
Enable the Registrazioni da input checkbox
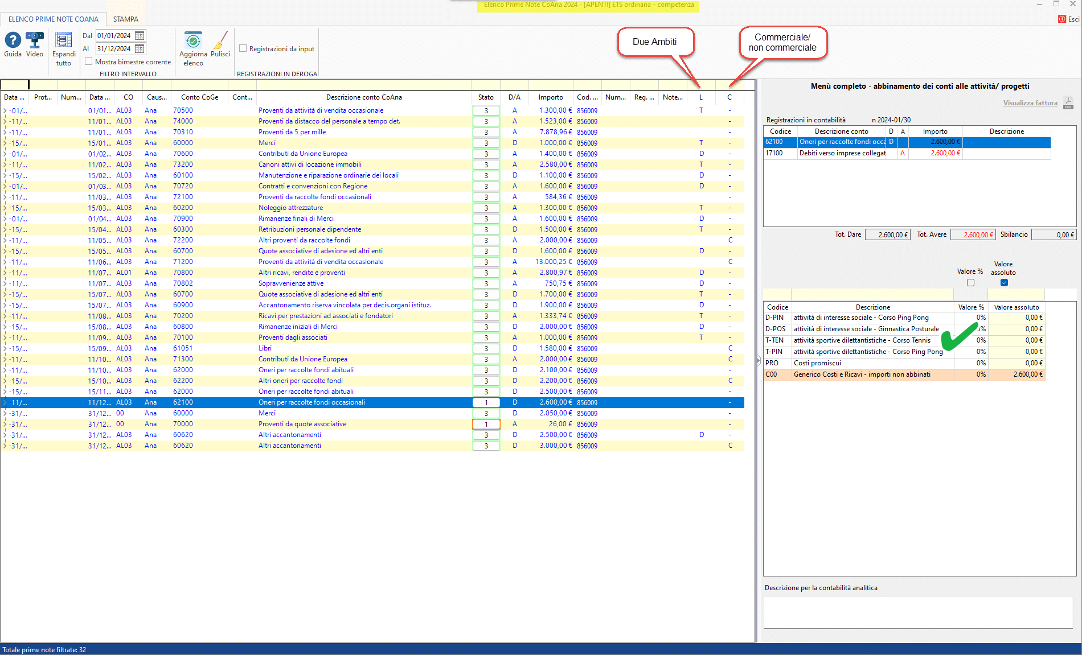(x=243, y=48)
